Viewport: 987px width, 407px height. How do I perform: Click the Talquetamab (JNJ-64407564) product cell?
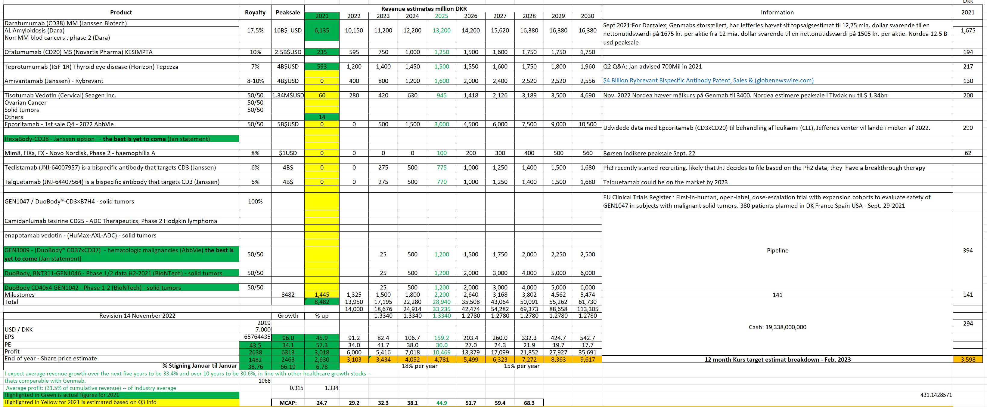click(x=121, y=182)
